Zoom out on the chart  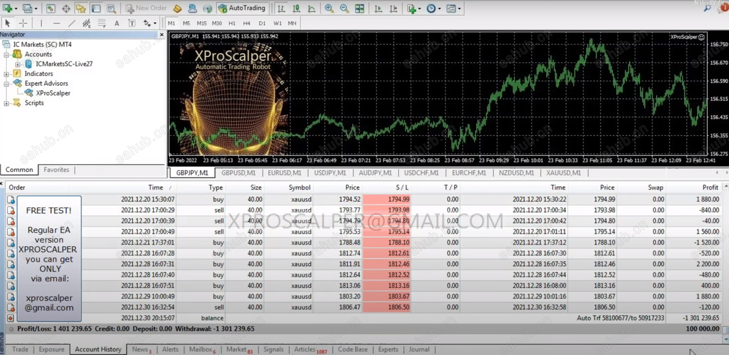pos(344,8)
